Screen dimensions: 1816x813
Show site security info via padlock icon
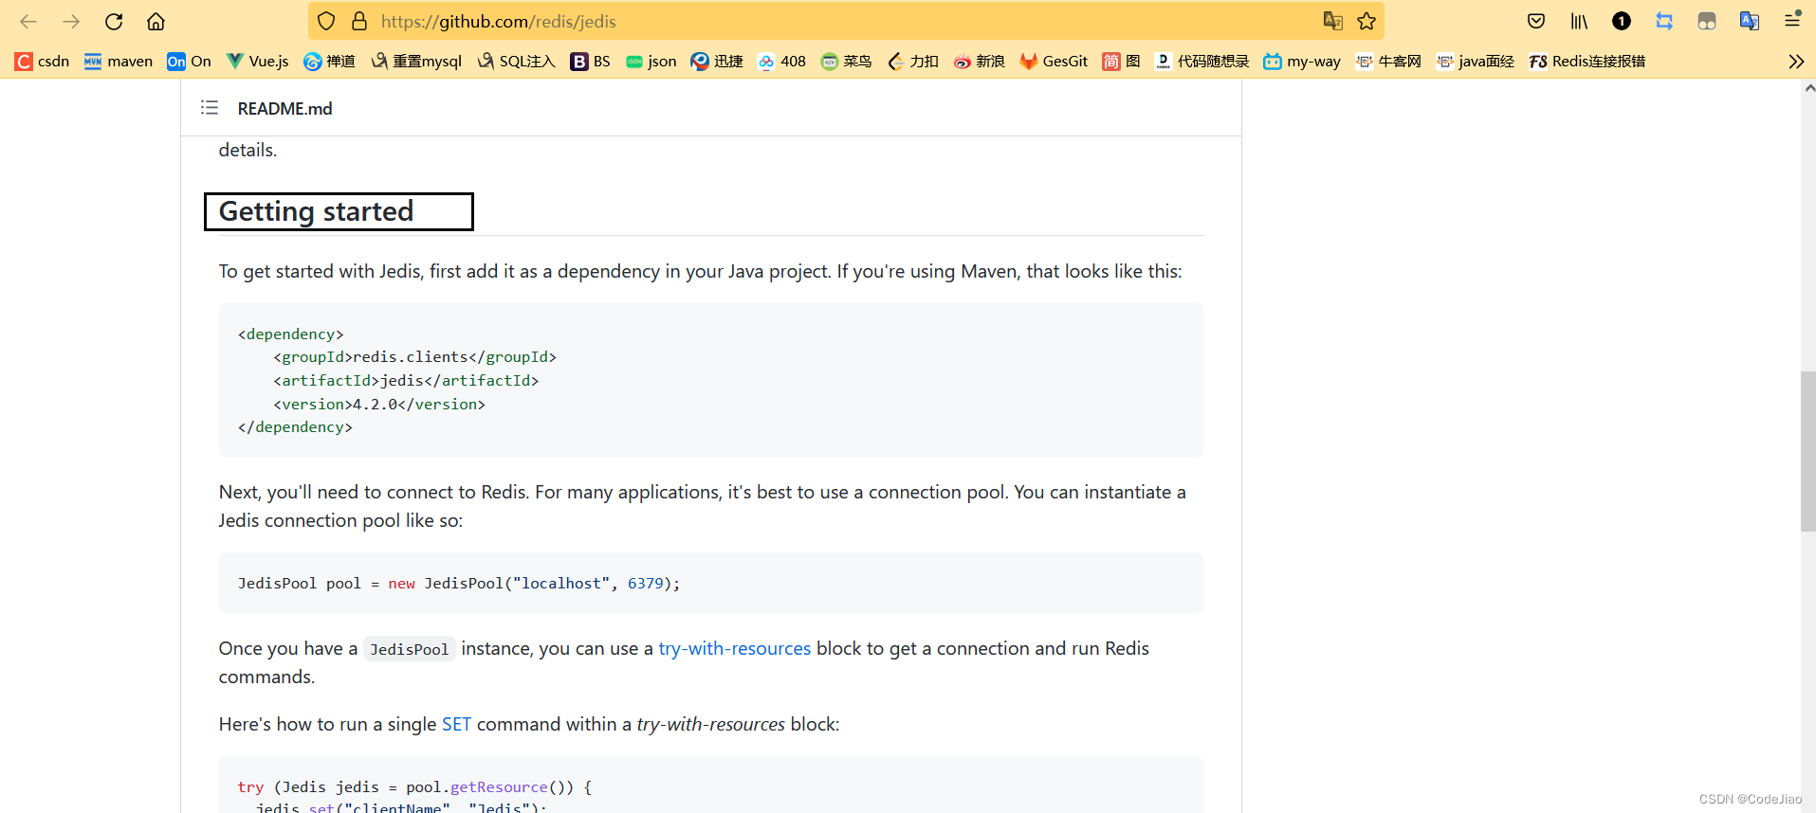[x=359, y=21]
